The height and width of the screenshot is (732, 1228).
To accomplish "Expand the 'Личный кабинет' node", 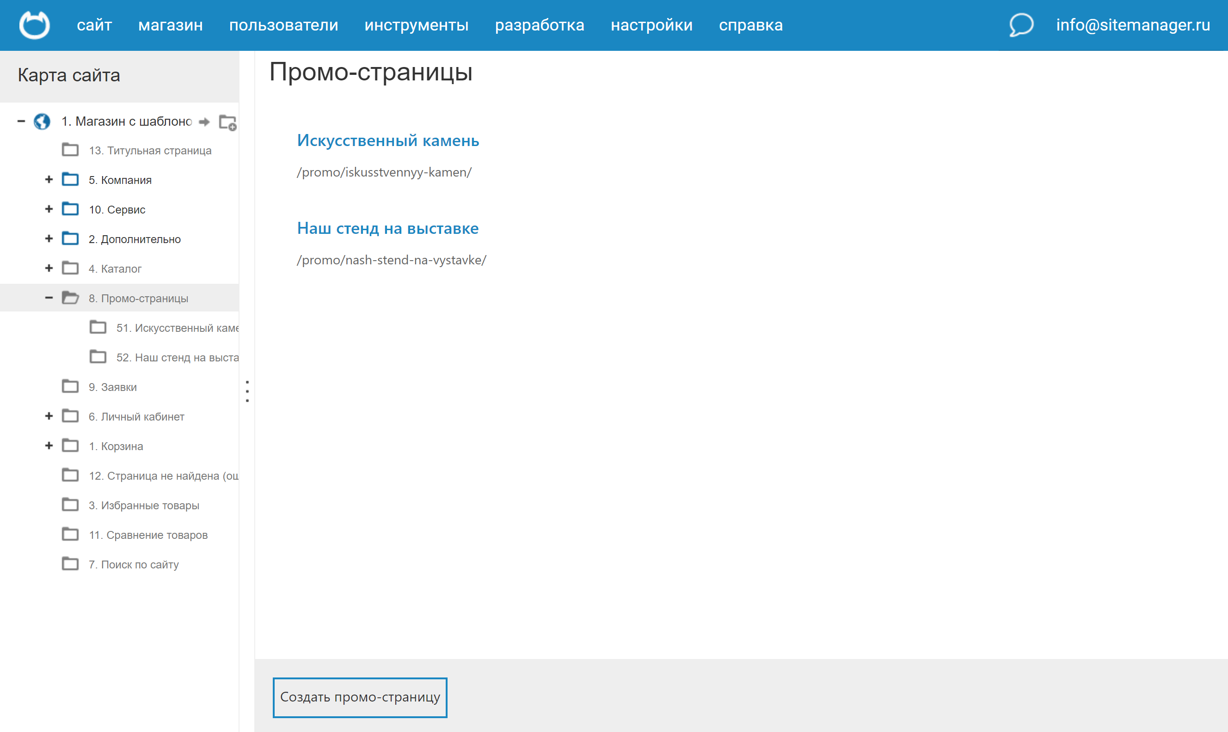I will (49, 416).
